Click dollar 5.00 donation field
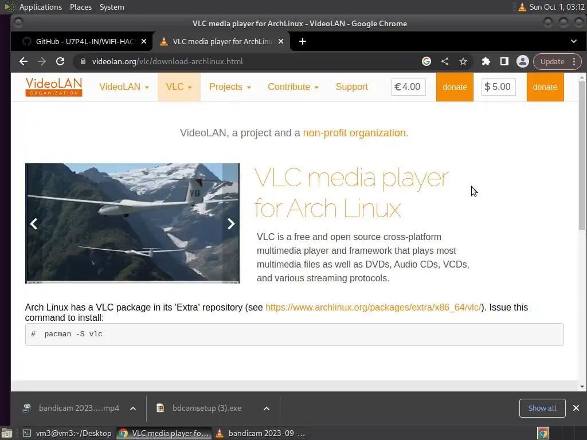Screen dimensions: 587x440 498,87
